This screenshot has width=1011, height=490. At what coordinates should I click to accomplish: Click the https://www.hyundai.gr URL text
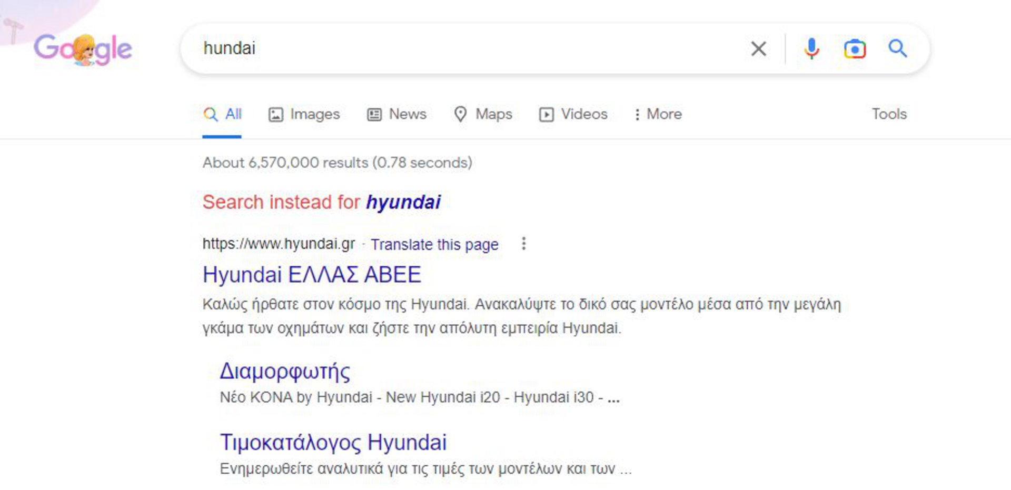coord(279,244)
